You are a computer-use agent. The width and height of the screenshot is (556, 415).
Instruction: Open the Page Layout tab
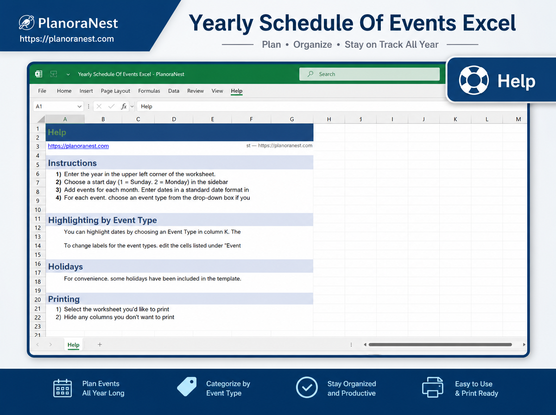pyautogui.click(x=115, y=91)
